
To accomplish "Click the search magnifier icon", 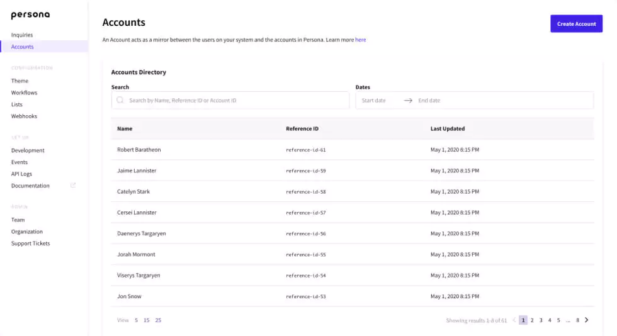I will pos(120,100).
